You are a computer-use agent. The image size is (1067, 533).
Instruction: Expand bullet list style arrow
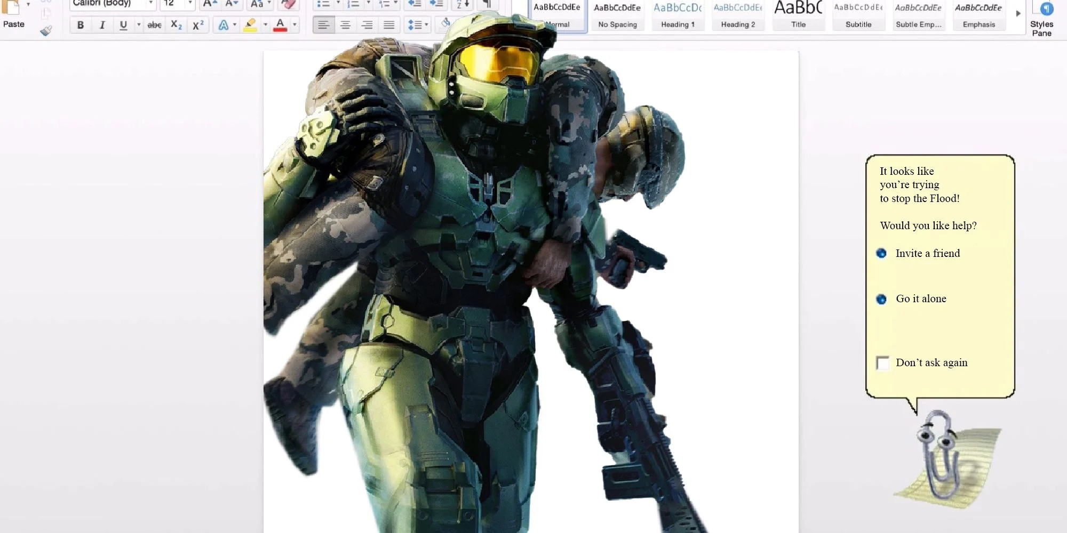click(x=338, y=4)
